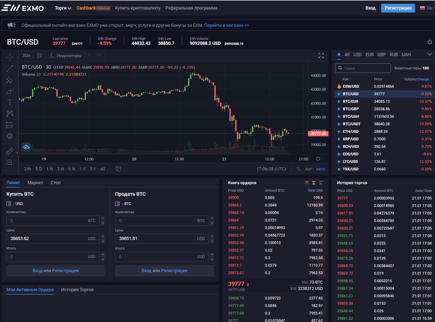Redo the chart action
This screenshot has height=322, width=435.
[x=99, y=56]
